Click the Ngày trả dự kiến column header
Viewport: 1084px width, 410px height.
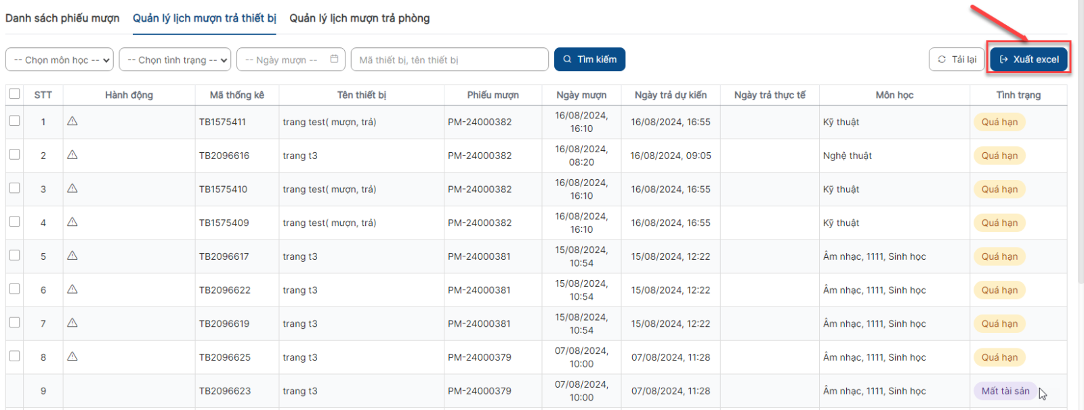tap(671, 95)
